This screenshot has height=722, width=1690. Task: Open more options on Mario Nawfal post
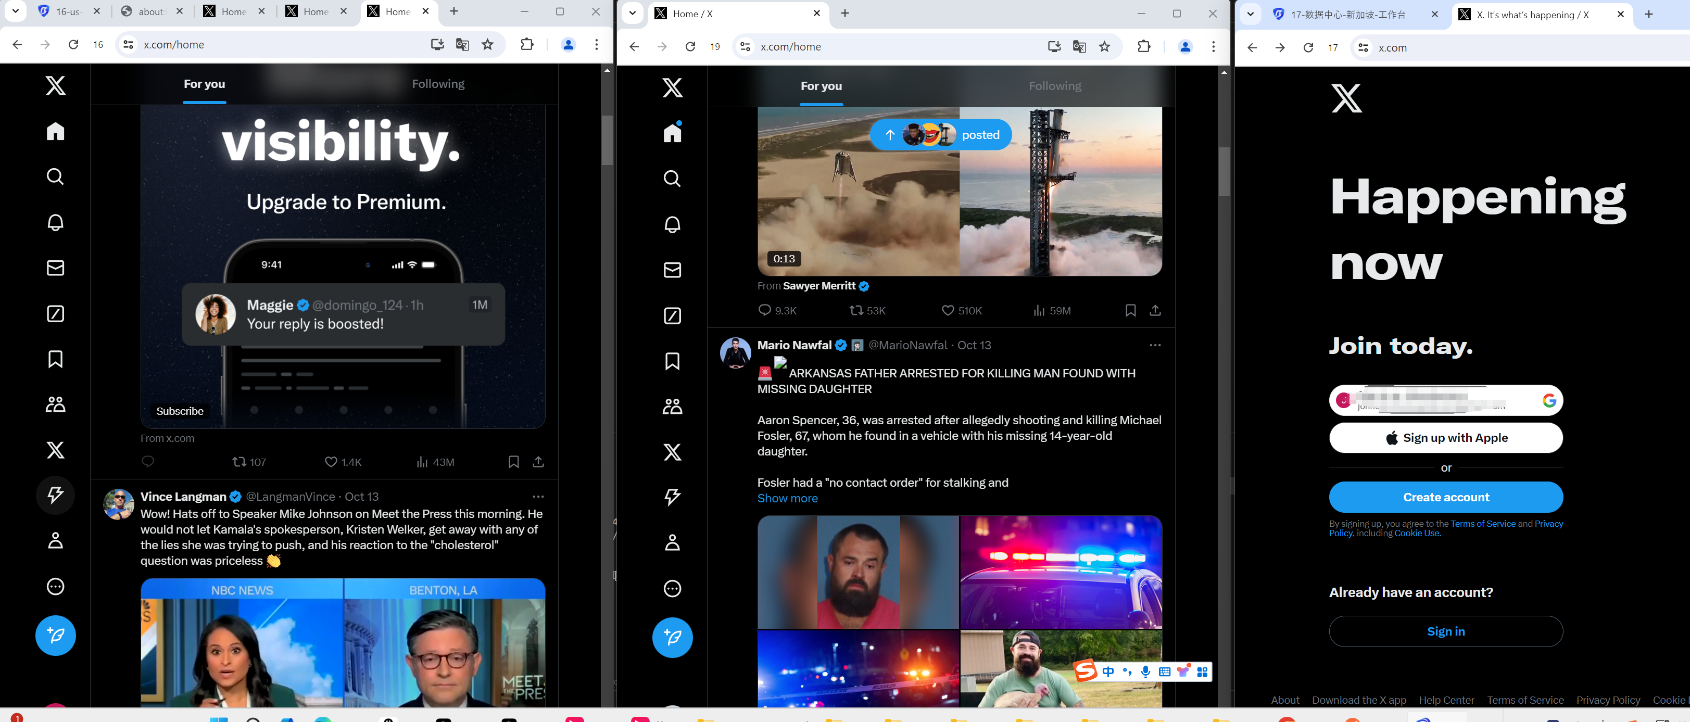tap(1155, 345)
